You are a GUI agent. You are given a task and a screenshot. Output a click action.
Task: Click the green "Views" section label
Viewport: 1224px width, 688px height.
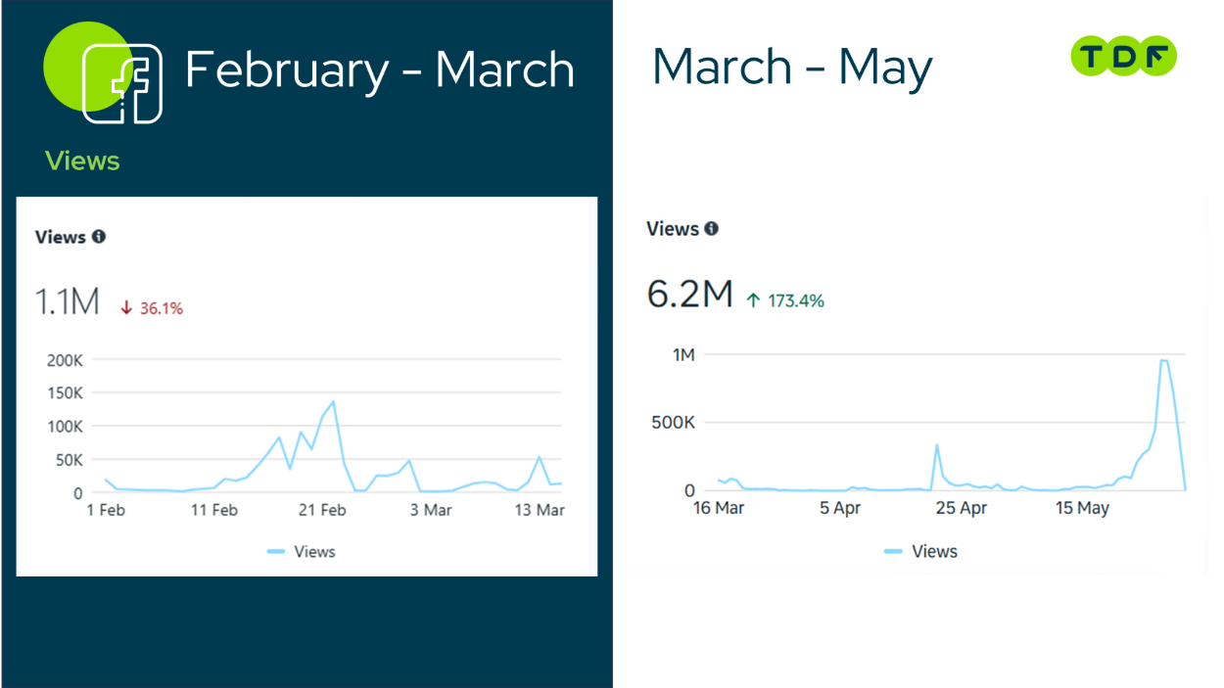click(82, 161)
